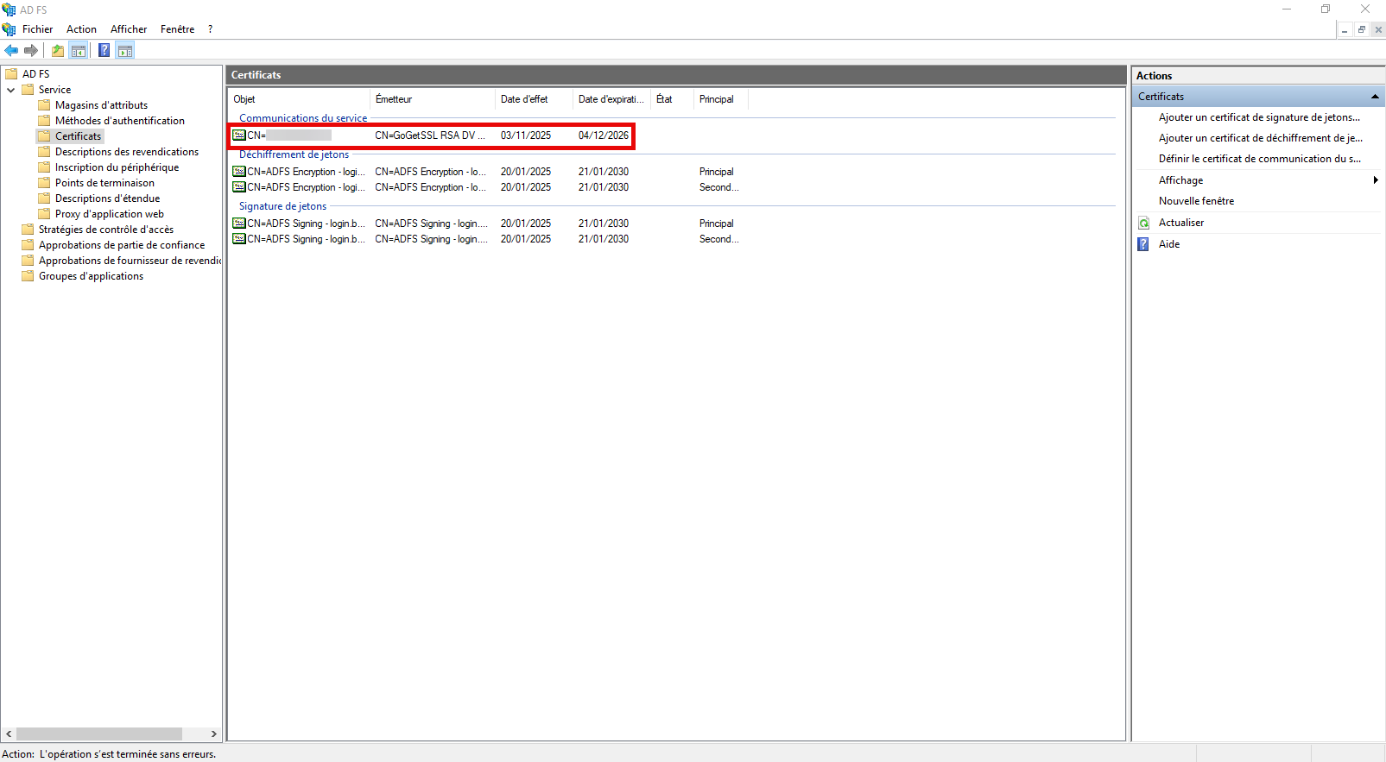
Task: Expand the Affichage submenu arrow
Action: tap(1375, 180)
